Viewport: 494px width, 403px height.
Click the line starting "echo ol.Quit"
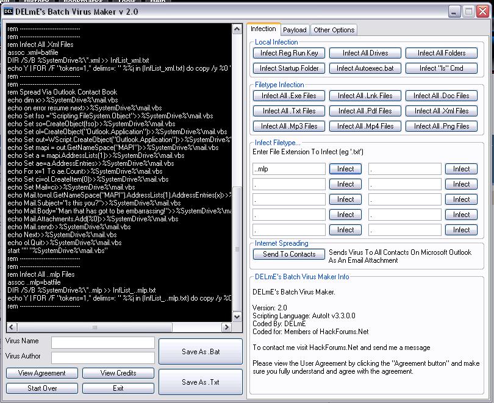(x=64, y=243)
